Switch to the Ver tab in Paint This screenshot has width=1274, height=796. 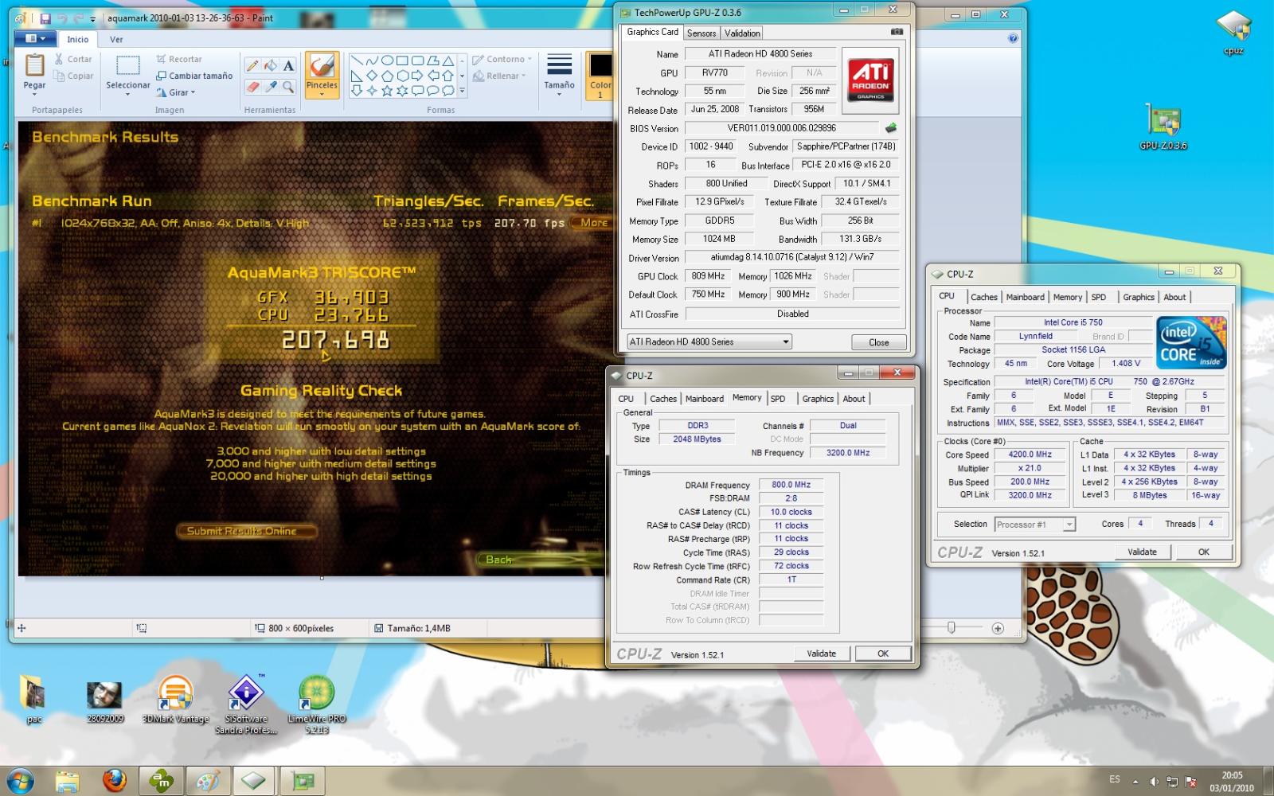[116, 39]
